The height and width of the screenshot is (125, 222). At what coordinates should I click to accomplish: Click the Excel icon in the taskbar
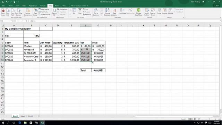click(x=42, y=123)
